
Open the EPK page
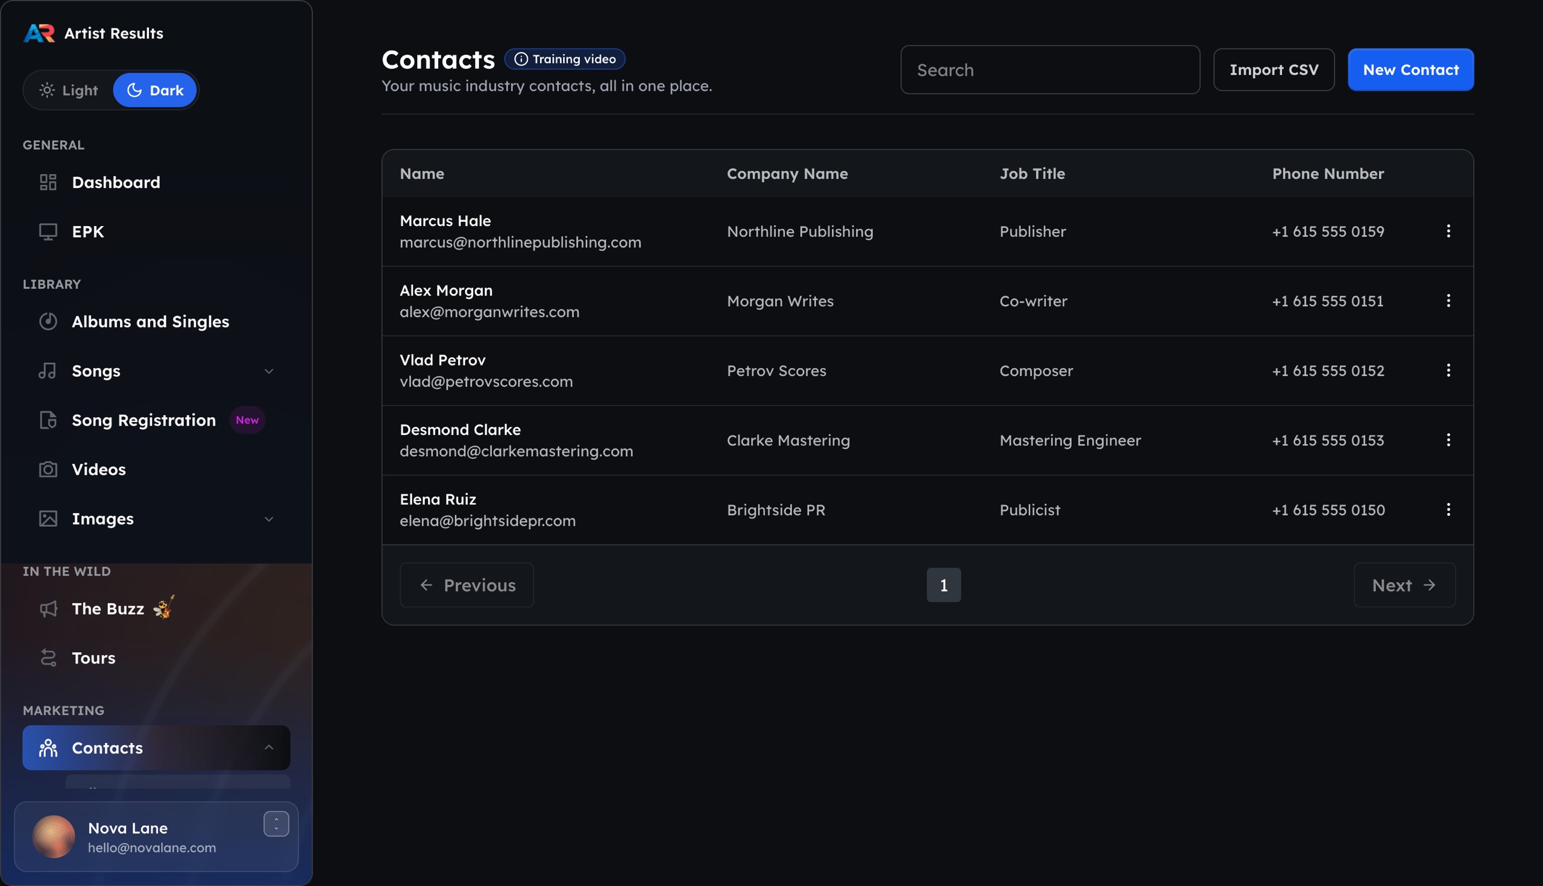[x=156, y=231]
